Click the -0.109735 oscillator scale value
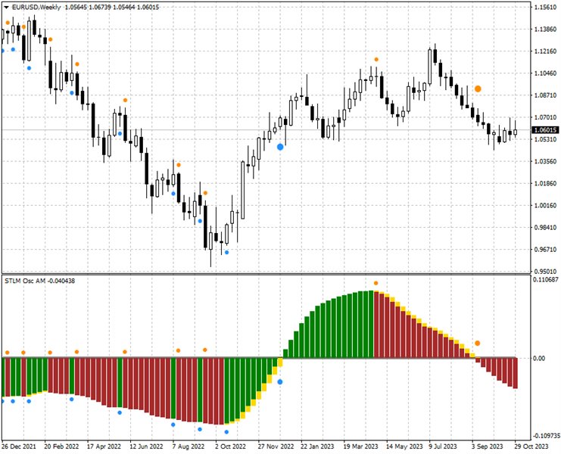 pos(546,436)
